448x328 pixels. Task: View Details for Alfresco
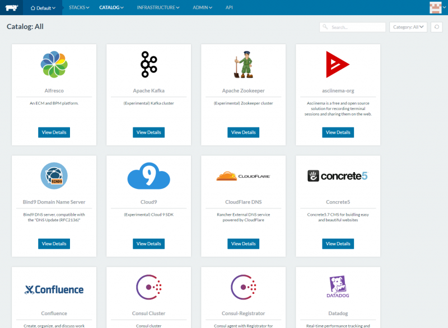[x=54, y=132]
